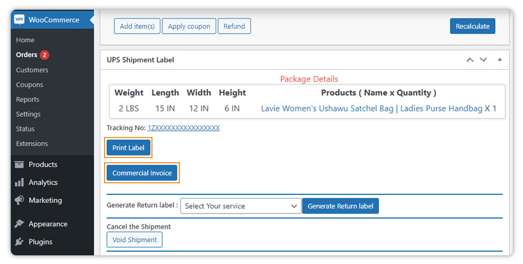This screenshot has height=264, width=523.
Task: Move UPS Shipment Label panel up
Action: click(x=470, y=60)
